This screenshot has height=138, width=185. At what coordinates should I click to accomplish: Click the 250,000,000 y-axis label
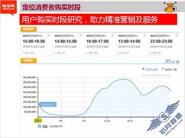[29, 92]
